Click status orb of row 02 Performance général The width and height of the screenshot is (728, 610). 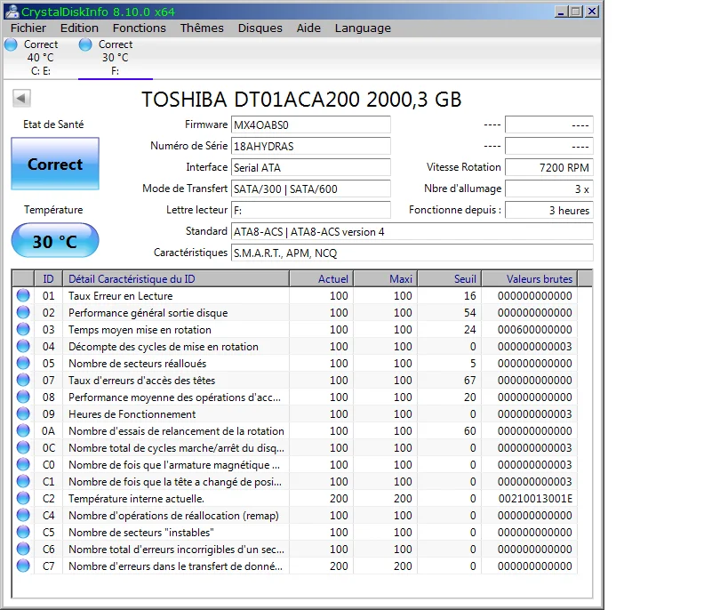tap(23, 312)
